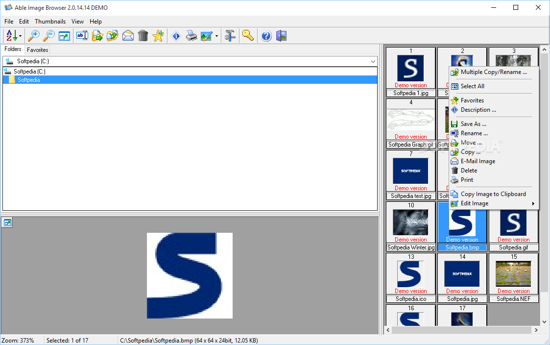Choose Copy Image to Clipboard
Image resolution: width=550 pixels, height=345 pixels.
tap(494, 194)
